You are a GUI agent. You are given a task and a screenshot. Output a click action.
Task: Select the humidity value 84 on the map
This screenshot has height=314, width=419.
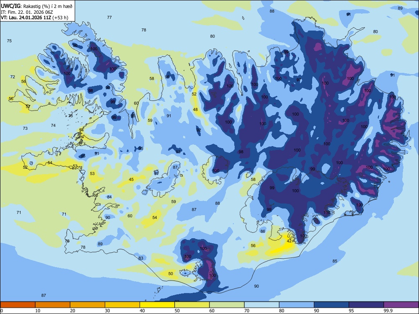(109, 197)
